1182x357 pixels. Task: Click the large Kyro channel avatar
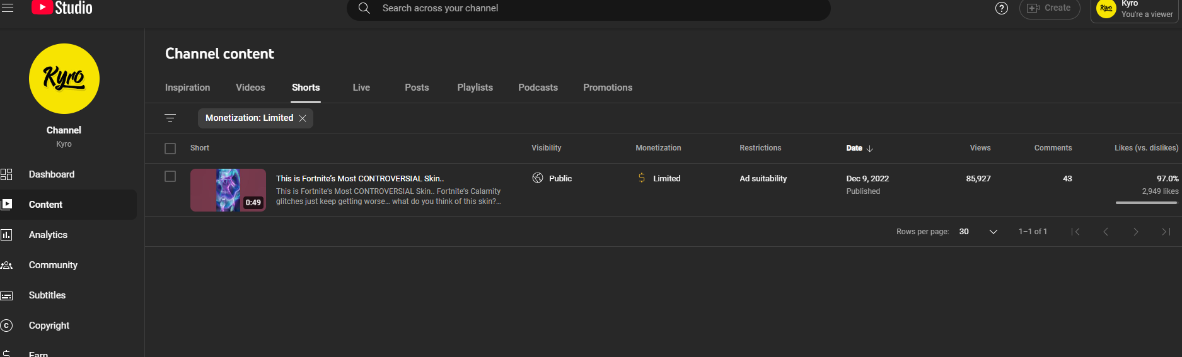coord(64,79)
